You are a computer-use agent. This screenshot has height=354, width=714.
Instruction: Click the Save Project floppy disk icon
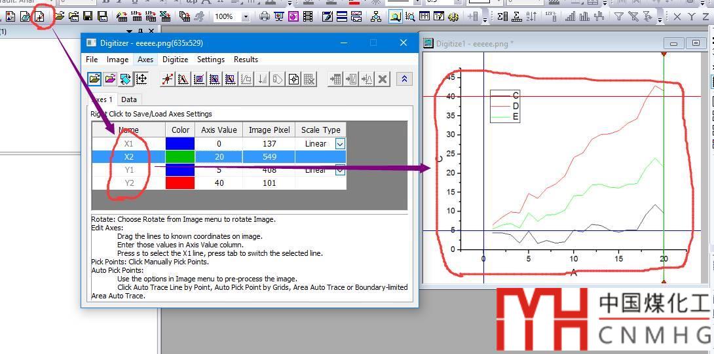click(87, 16)
